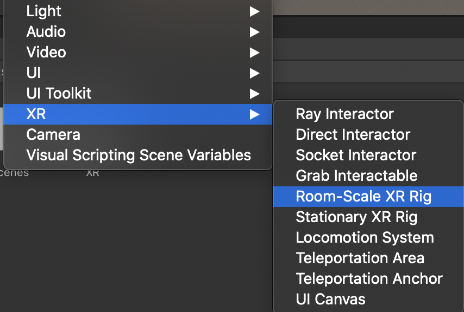Click the XR submenu arrow

point(254,114)
